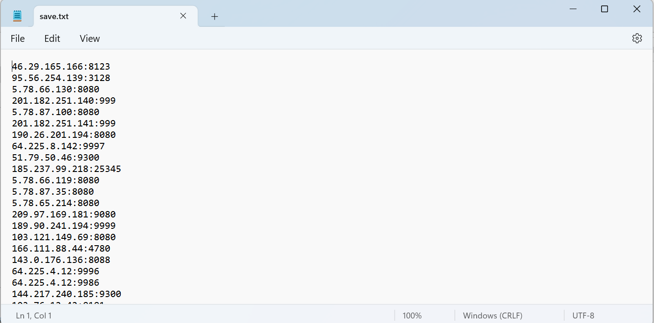The image size is (654, 323).
Task: Place cursor on the first IP address line
Action: [61, 66]
